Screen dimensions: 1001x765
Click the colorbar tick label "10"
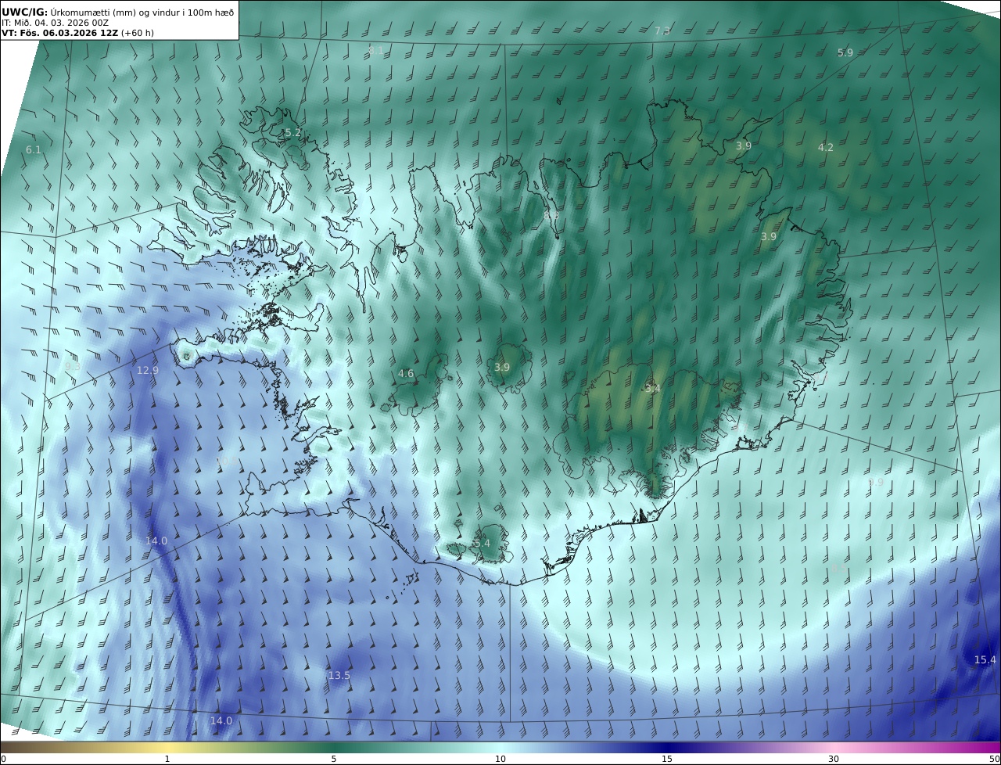point(500,759)
